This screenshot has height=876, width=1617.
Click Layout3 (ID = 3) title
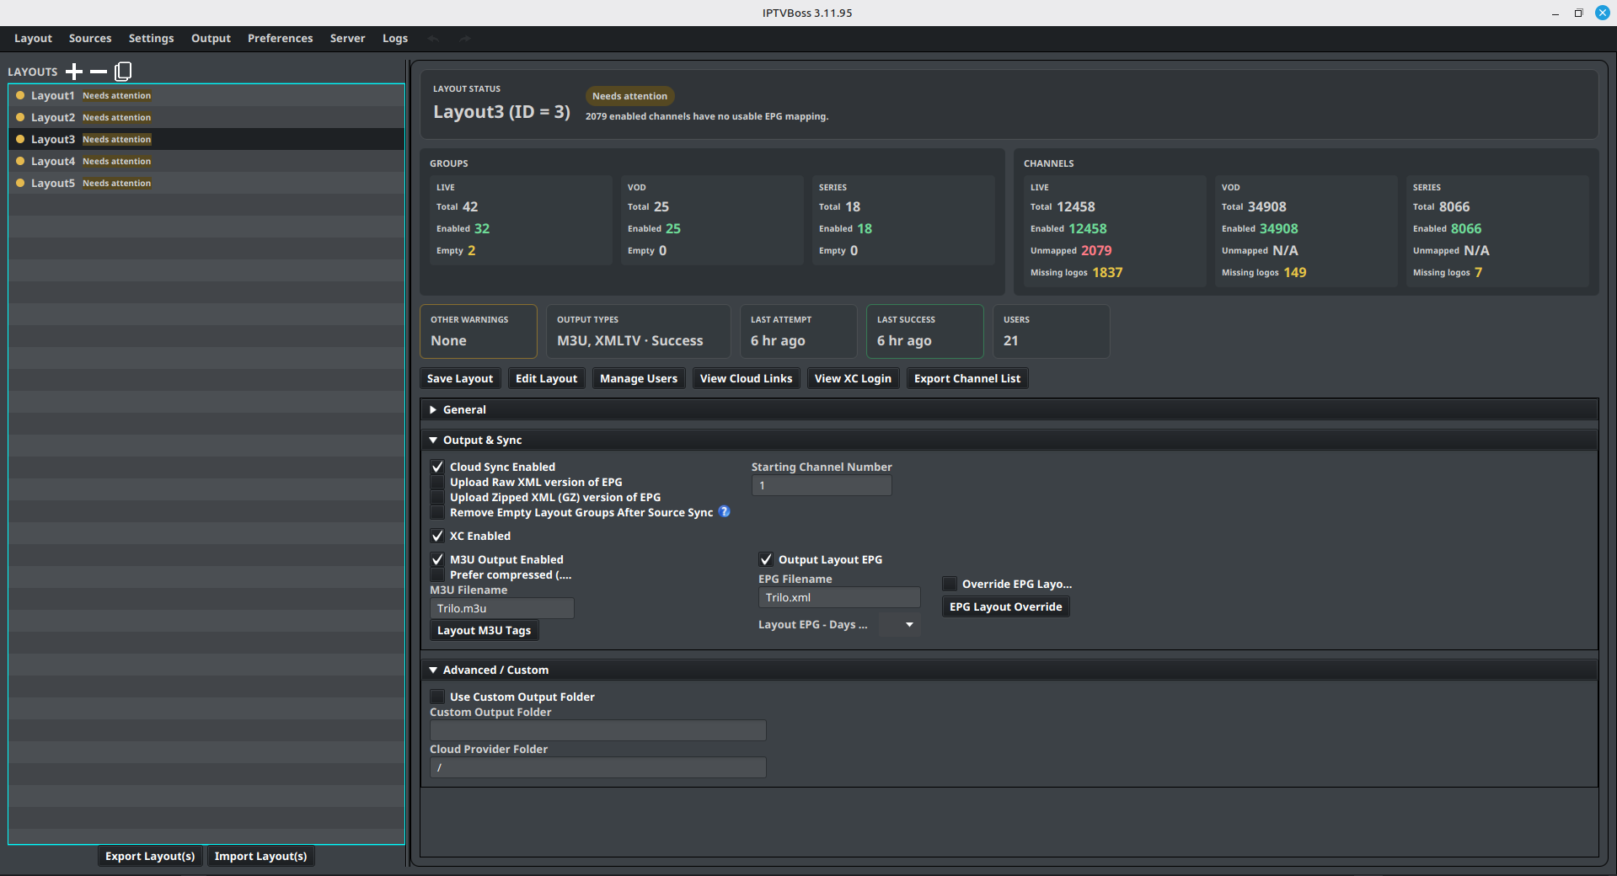501,112
